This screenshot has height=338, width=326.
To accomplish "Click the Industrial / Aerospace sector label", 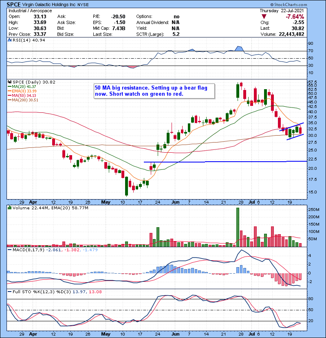I will click(30, 11).
